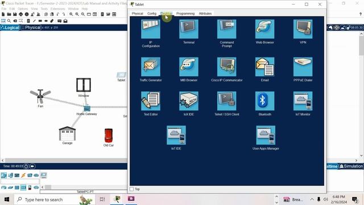The image size is (364, 205).
Task: Open the VPN app icon
Action: [303, 29]
